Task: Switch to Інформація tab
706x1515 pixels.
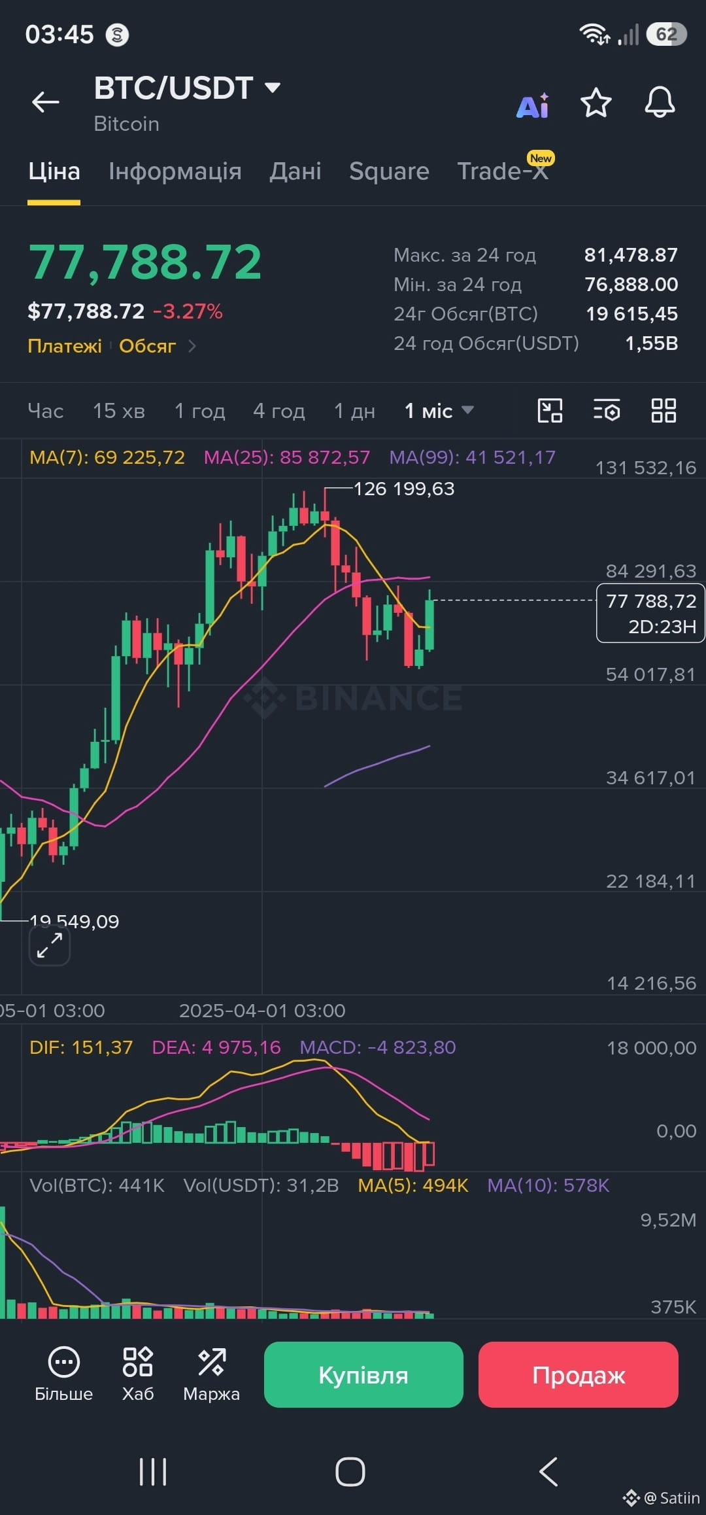Action: (175, 171)
